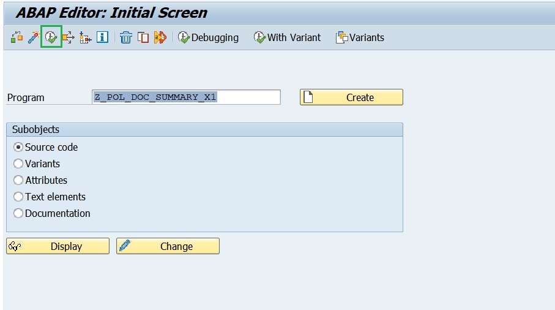Choose the Documentation radio button
Image resolution: width=555 pixels, height=310 pixels.
[x=18, y=213]
